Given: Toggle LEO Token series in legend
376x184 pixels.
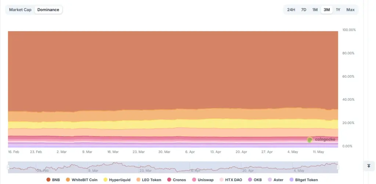Looking at the screenshot, I should [x=149, y=180].
